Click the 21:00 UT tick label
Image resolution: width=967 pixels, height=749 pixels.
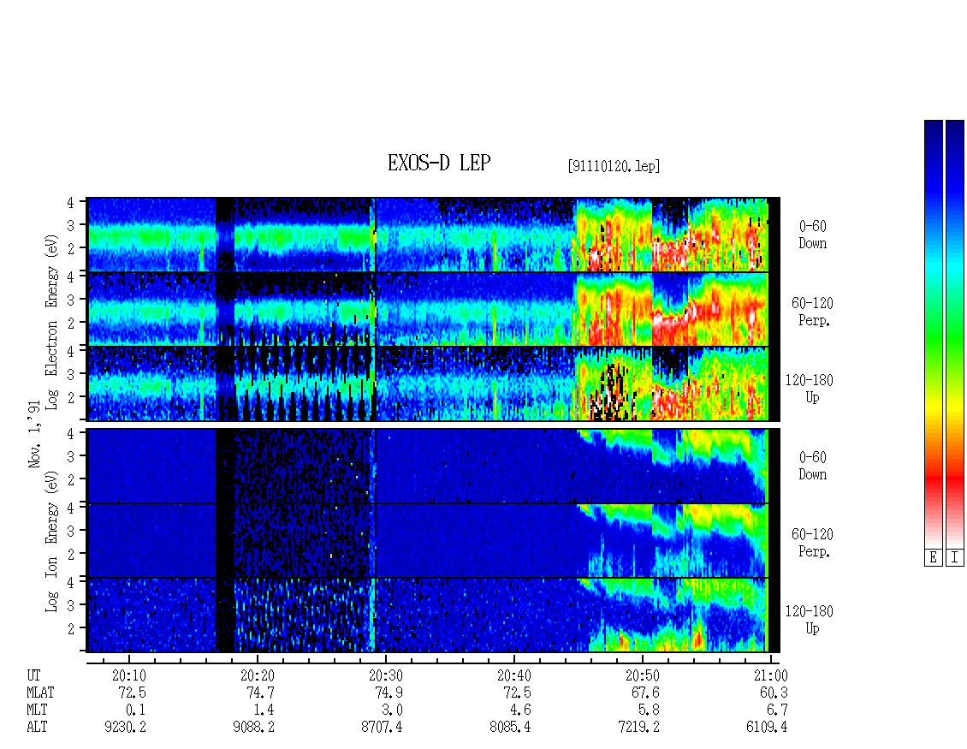point(770,675)
